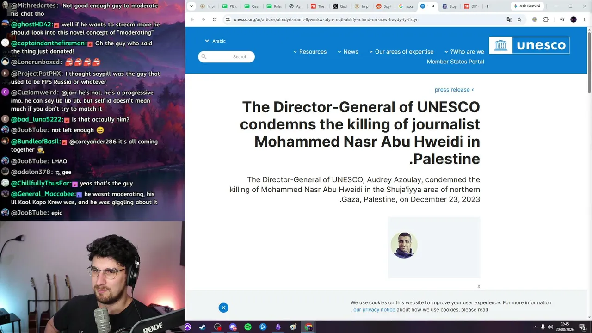The height and width of the screenshot is (333, 592).
Task: Click the address bar URL
Action: click(x=326, y=19)
